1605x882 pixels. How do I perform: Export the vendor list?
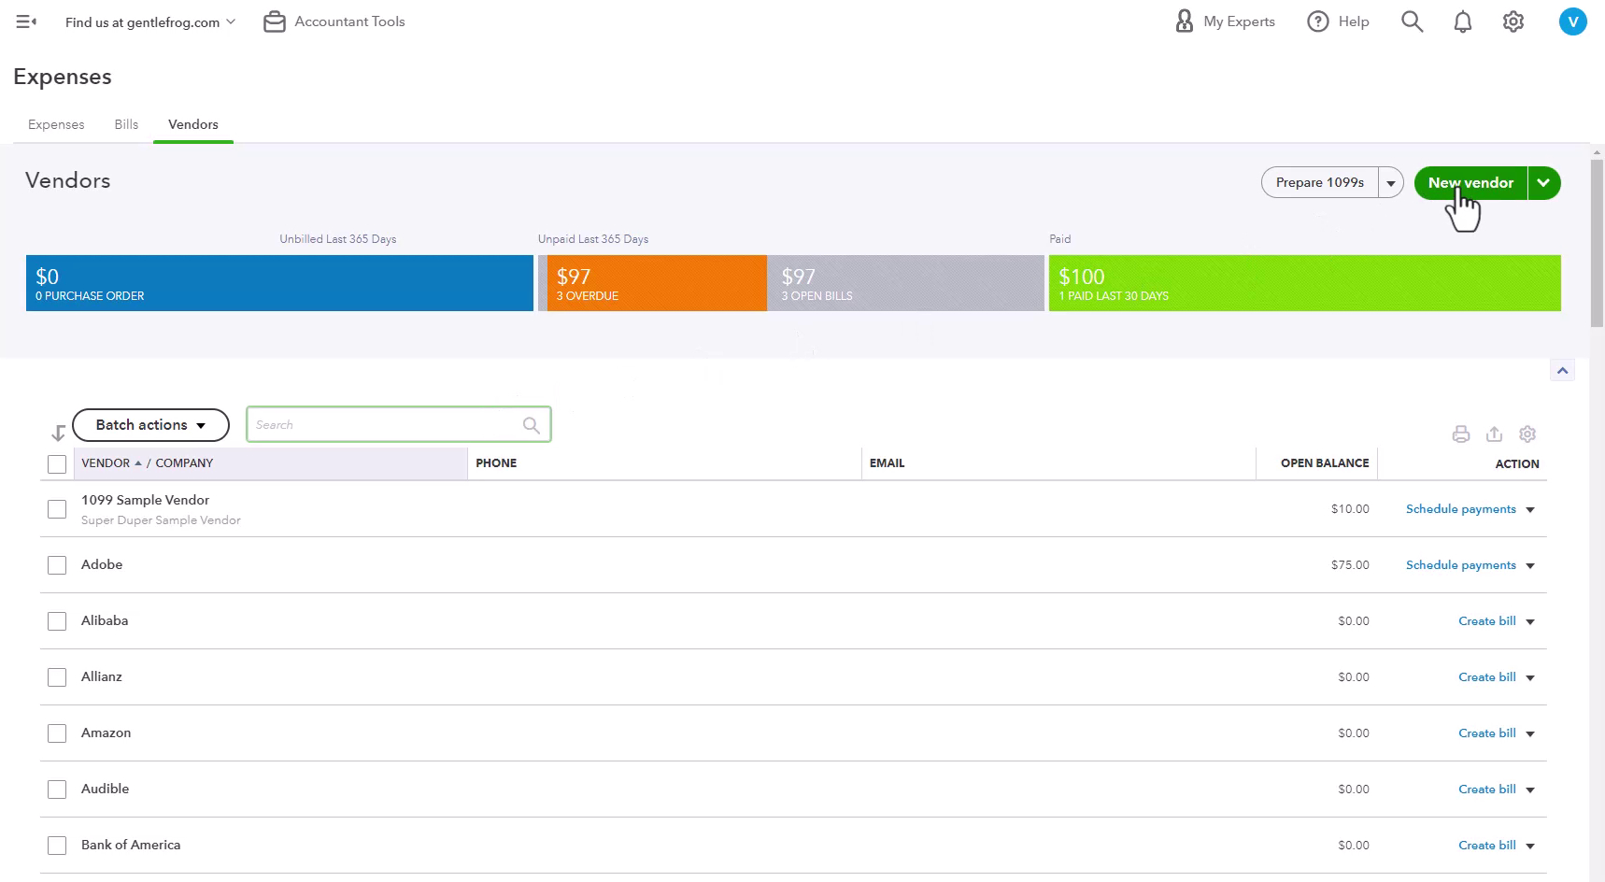(x=1494, y=434)
